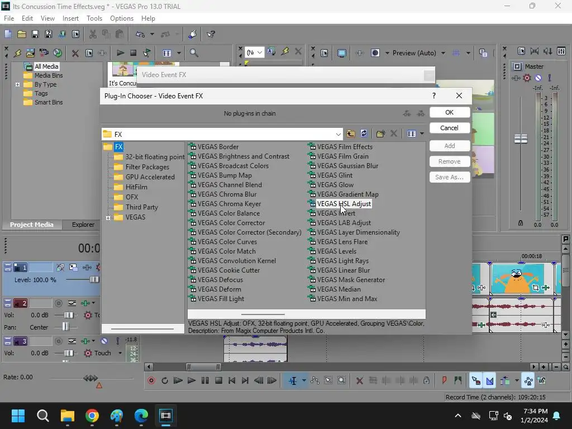Viewport: 572px width, 429px height.
Task: Adjust the Master volume fader
Action: (x=521, y=139)
